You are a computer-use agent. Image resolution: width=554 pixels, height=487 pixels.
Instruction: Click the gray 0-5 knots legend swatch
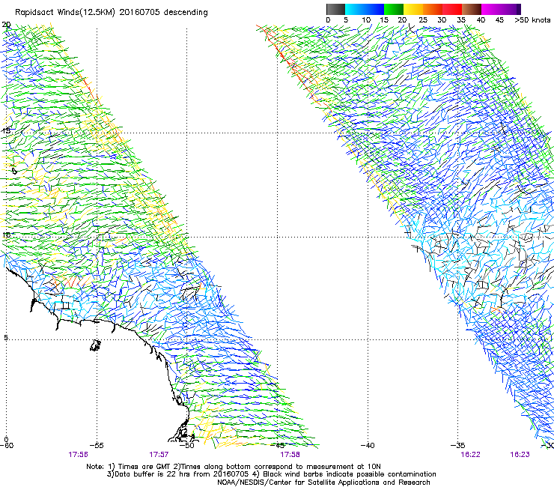335,9
